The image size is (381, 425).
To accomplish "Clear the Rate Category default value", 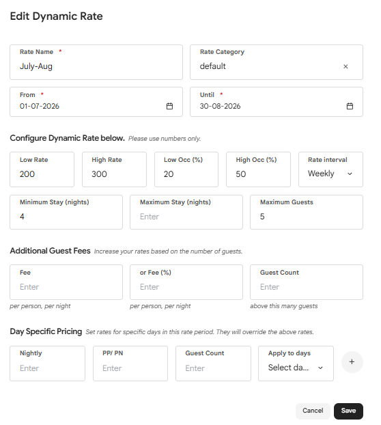I will (345, 66).
